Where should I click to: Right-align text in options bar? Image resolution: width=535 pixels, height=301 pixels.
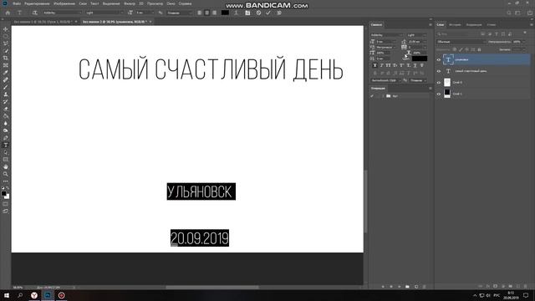[214, 13]
